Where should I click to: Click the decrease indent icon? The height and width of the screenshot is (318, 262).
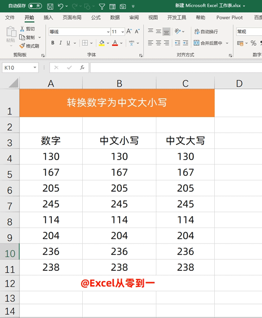(x=177, y=43)
